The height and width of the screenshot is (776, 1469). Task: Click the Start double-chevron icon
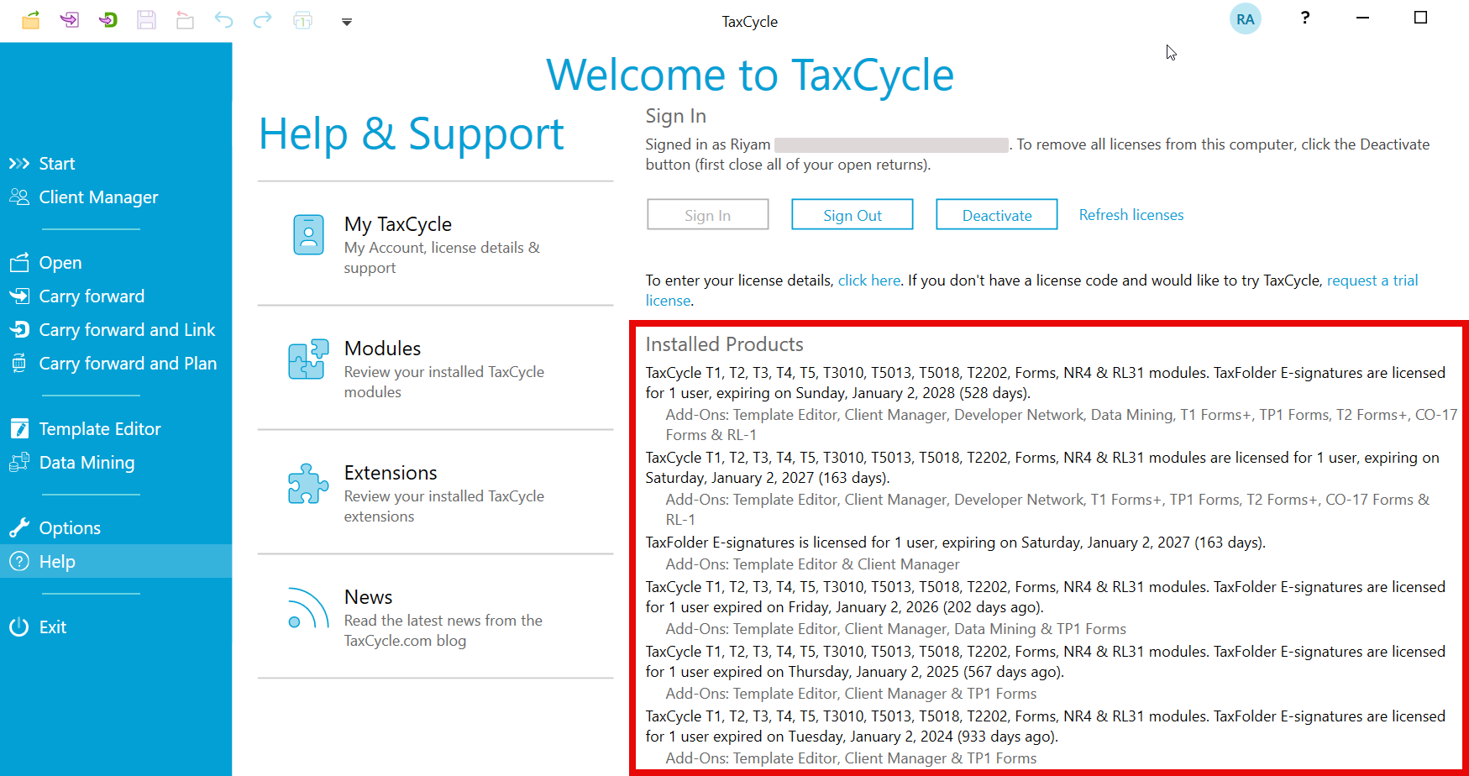[19, 164]
